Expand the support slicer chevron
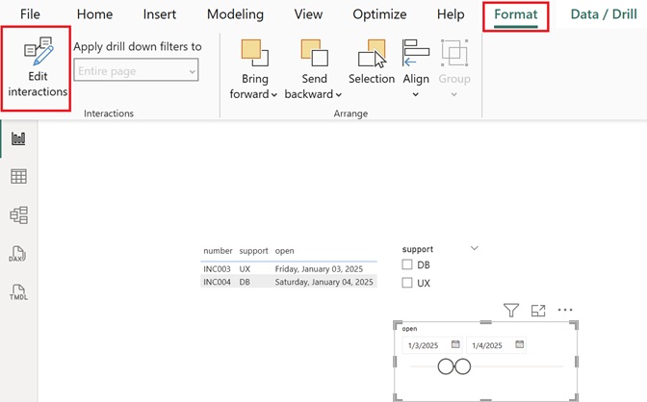Image resolution: width=647 pixels, height=402 pixels. [475, 248]
